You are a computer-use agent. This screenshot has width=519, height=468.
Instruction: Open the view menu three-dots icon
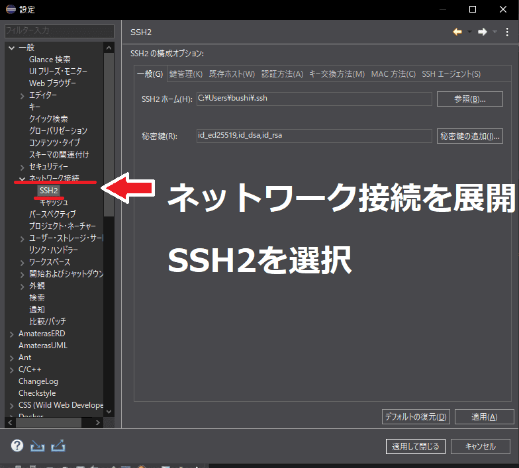coord(508,32)
